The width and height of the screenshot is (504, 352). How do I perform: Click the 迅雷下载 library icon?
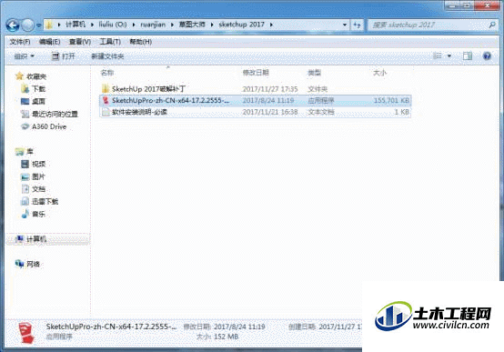pyautogui.click(x=25, y=202)
